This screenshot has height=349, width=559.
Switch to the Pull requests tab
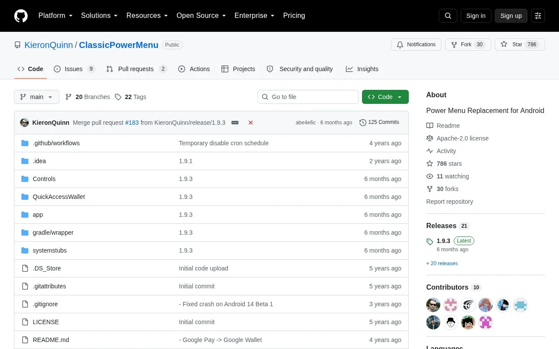click(137, 69)
